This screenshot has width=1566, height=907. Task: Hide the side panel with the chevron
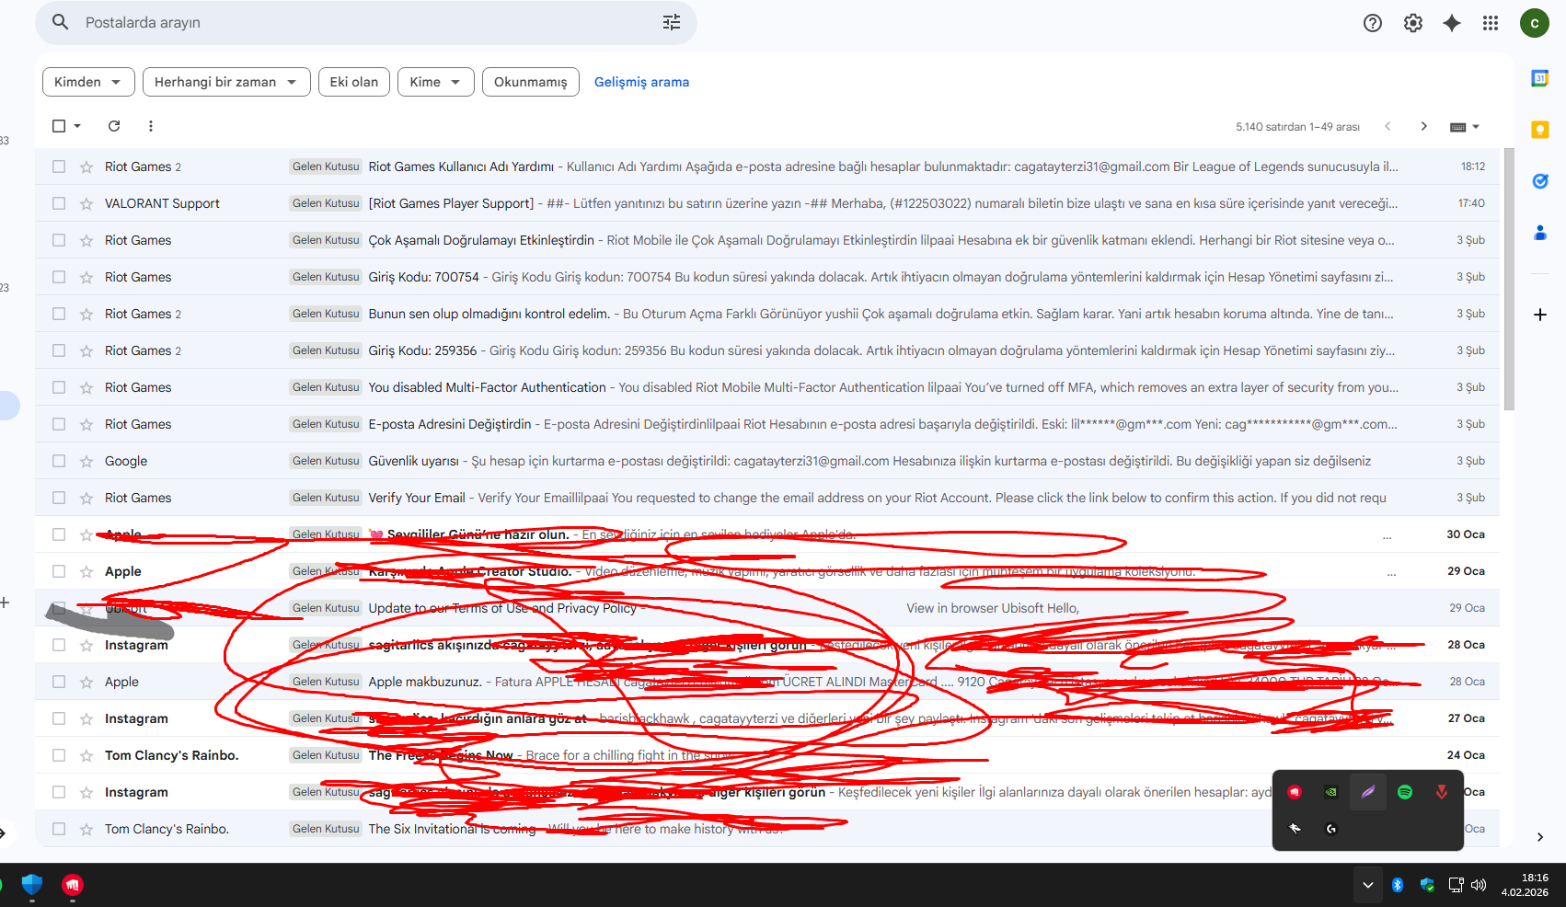pyautogui.click(x=1540, y=837)
